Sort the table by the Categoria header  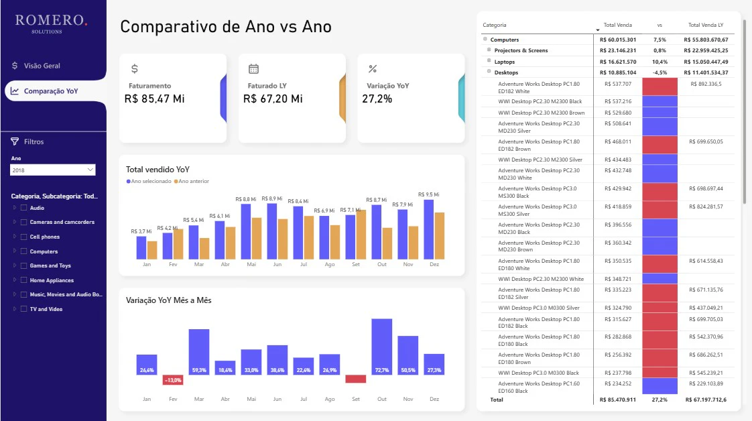click(495, 25)
